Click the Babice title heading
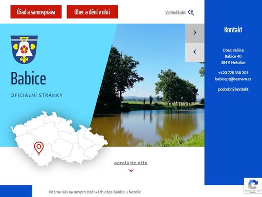Screen dimensions: 262x197 pyautogui.click(x=29, y=78)
